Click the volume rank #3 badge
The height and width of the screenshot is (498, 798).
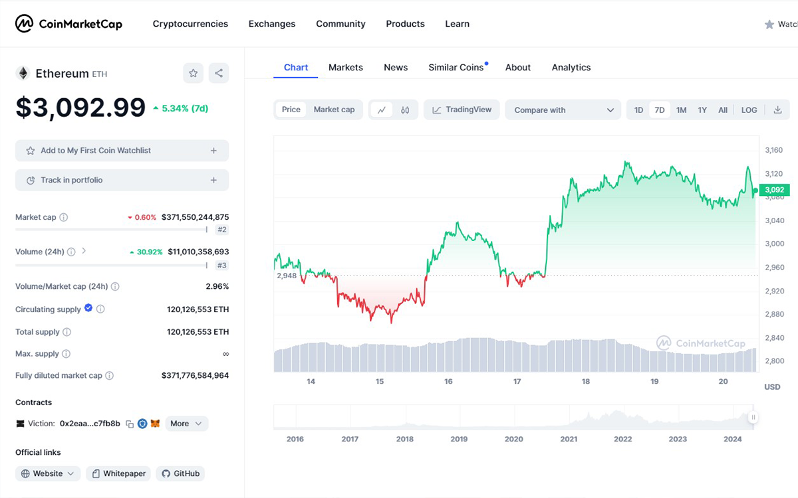(x=221, y=265)
